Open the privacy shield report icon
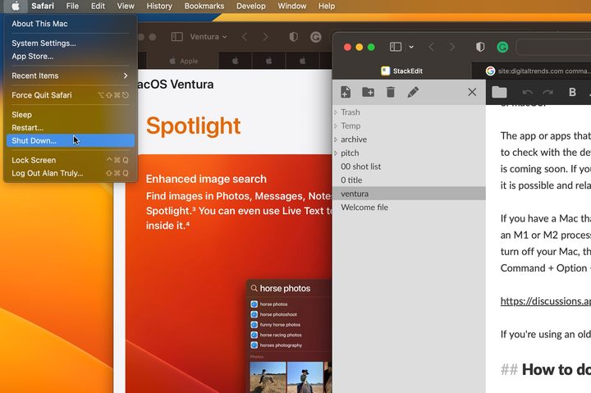591x393 pixels. tap(480, 47)
